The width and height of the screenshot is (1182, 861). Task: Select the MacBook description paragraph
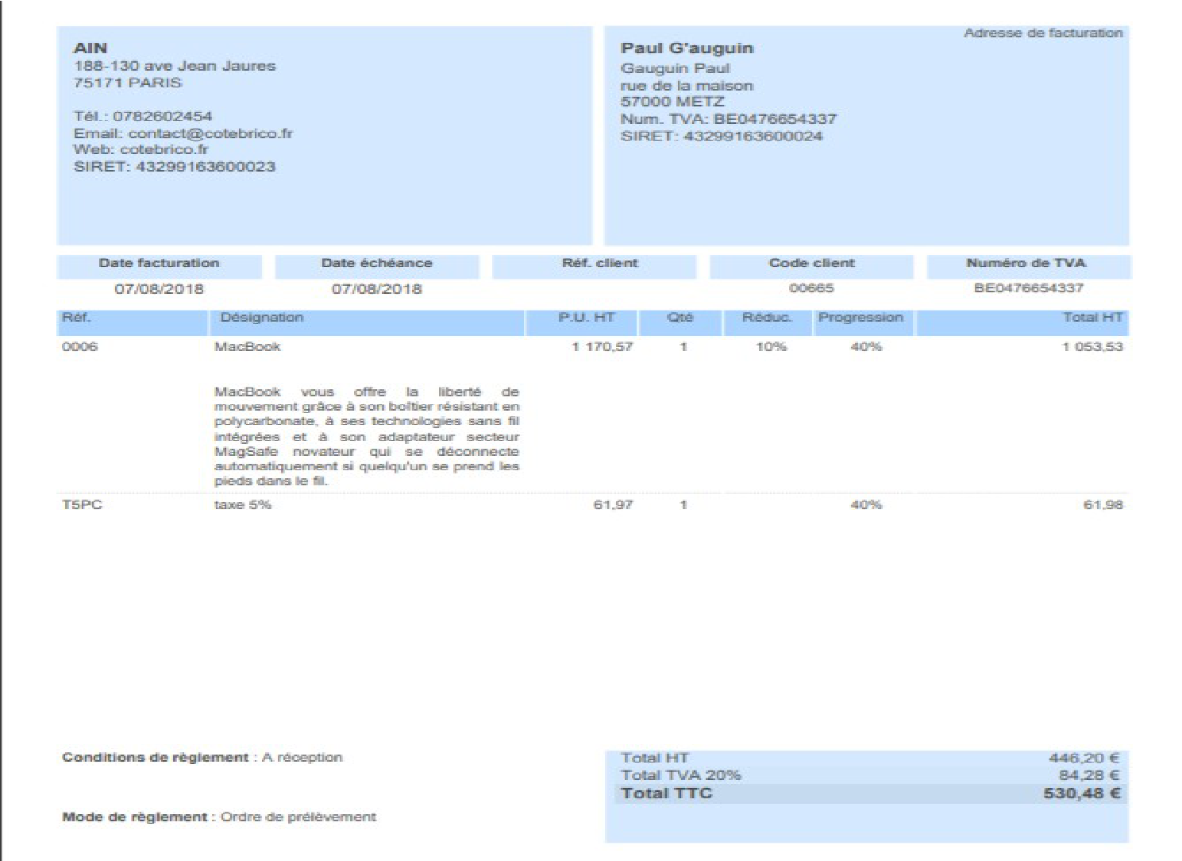click(x=367, y=436)
